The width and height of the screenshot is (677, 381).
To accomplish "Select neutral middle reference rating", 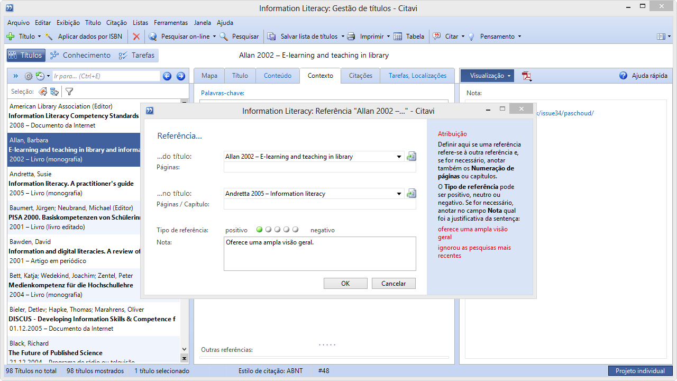I will [x=278, y=230].
